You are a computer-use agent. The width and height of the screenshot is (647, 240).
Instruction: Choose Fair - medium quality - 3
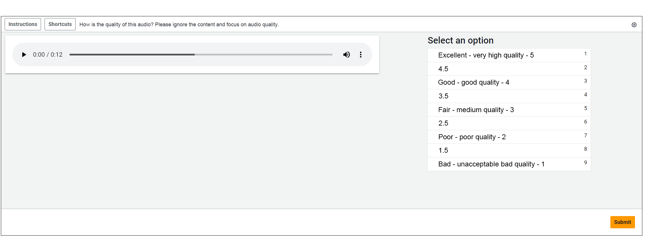click(509, 110)
